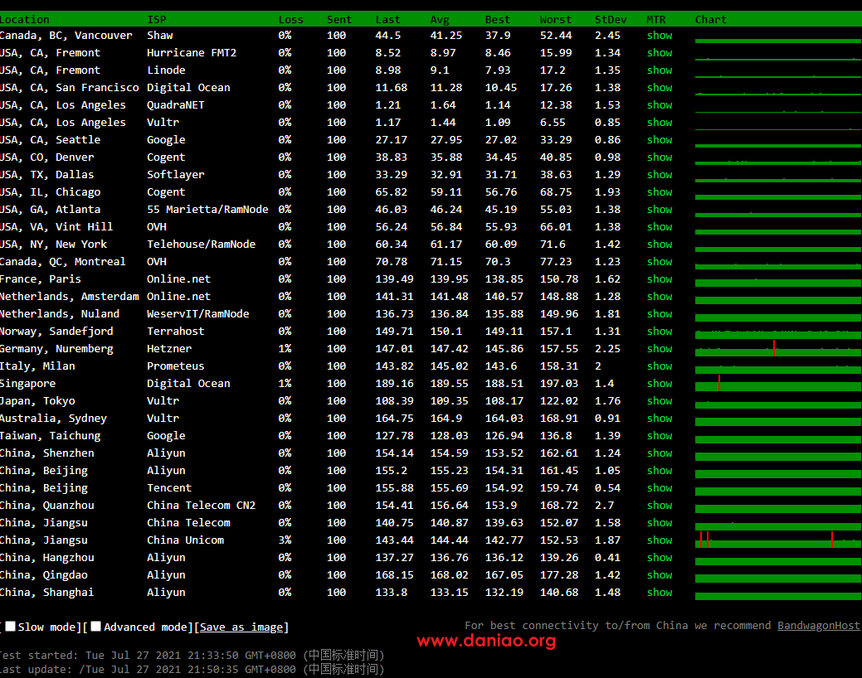
Task: Show MTR for Denver Cogent row
Action: 659,157
